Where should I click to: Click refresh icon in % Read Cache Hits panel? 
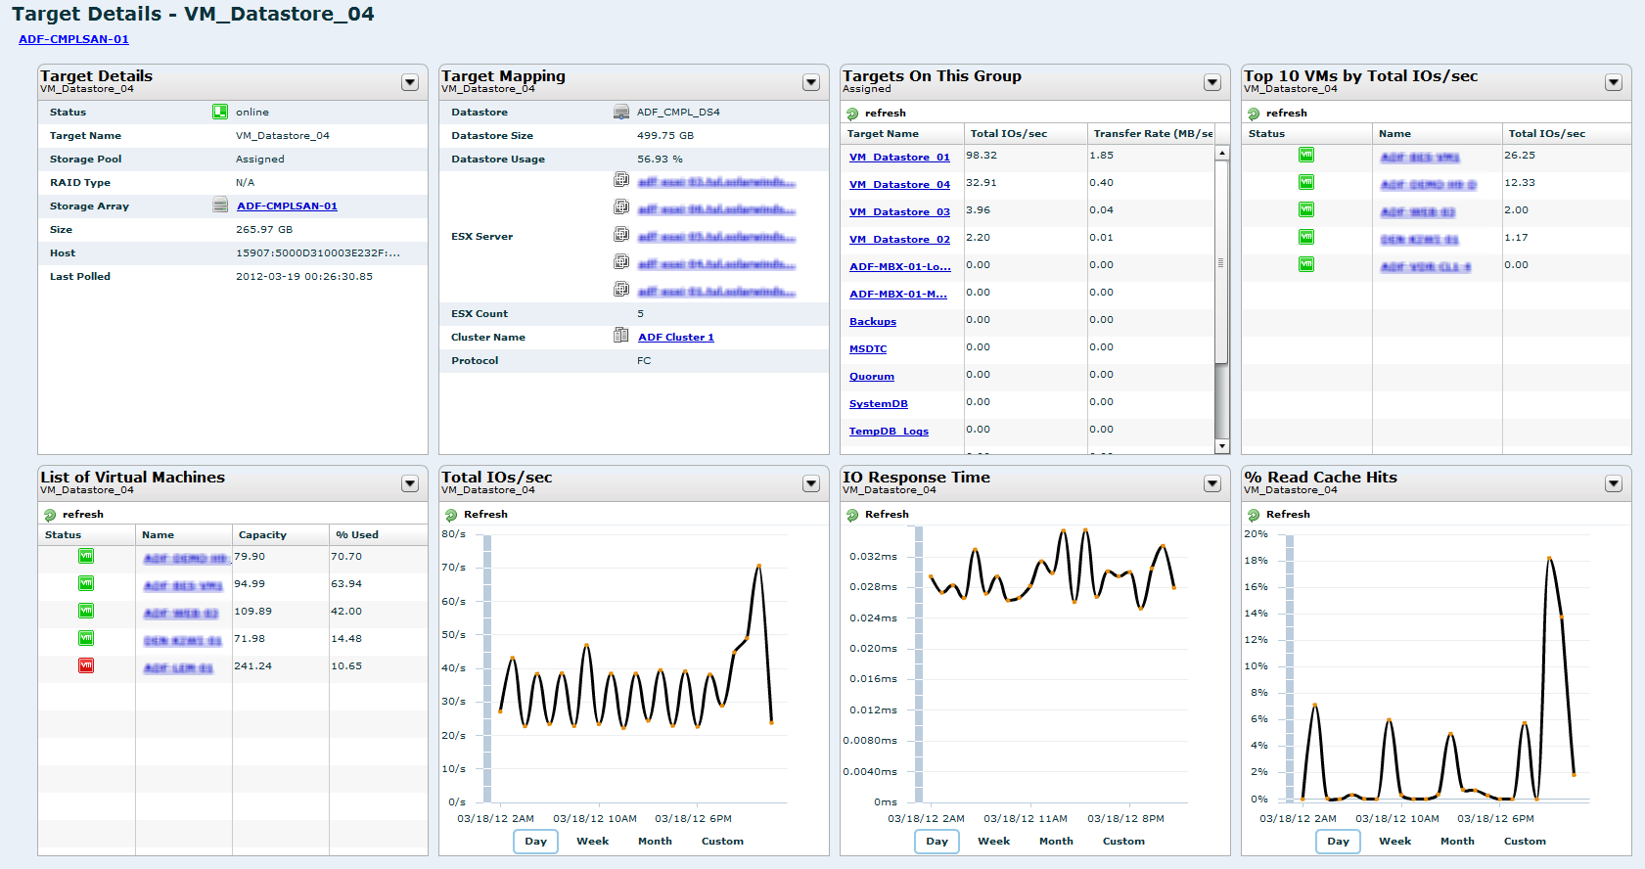(1254, 515)
